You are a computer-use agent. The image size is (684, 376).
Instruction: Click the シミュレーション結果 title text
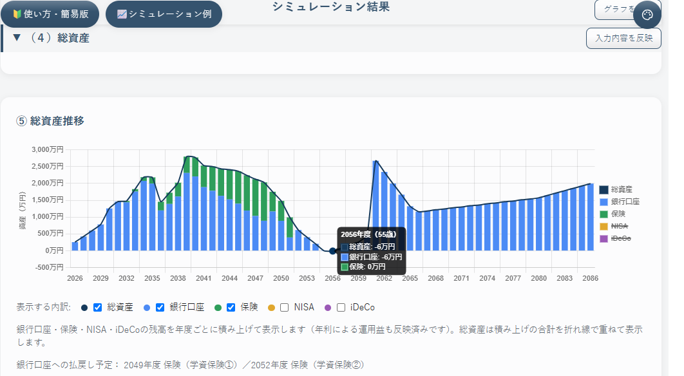point(330,6)
